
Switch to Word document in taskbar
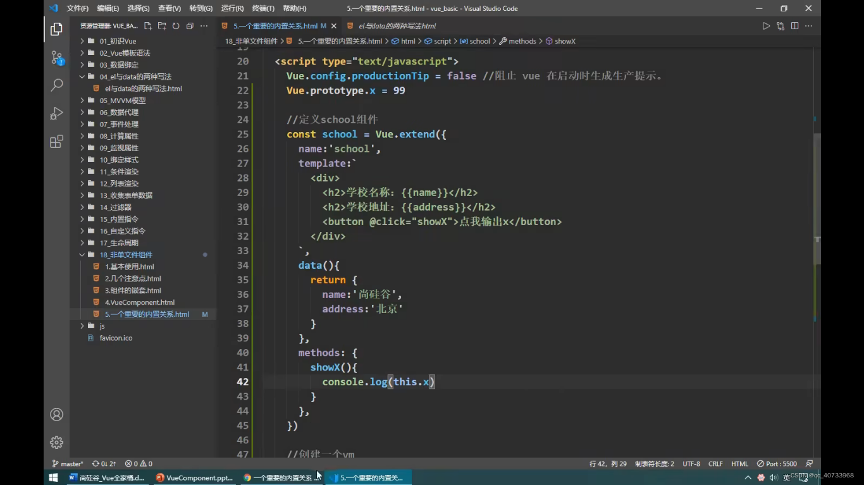[x=108, y=477]
